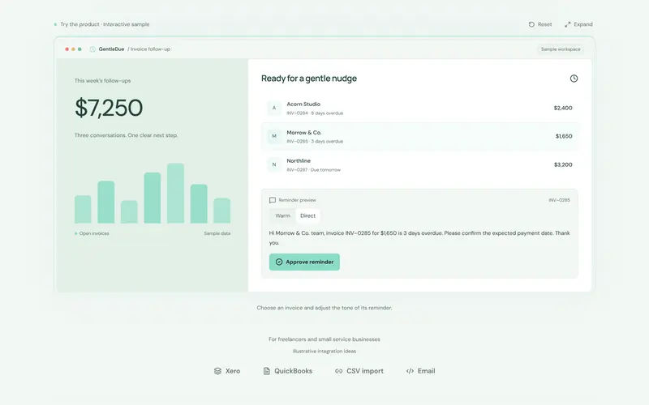Screen dimensions: 649x405
Task: Click the Expand diagonal arrows icon
Action: tap(567, 24)
